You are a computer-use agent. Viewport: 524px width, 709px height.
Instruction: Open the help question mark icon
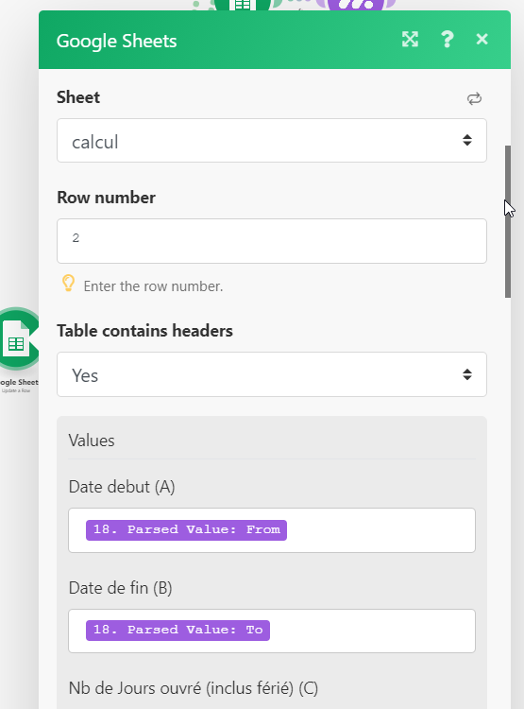[x=447, y=40]
